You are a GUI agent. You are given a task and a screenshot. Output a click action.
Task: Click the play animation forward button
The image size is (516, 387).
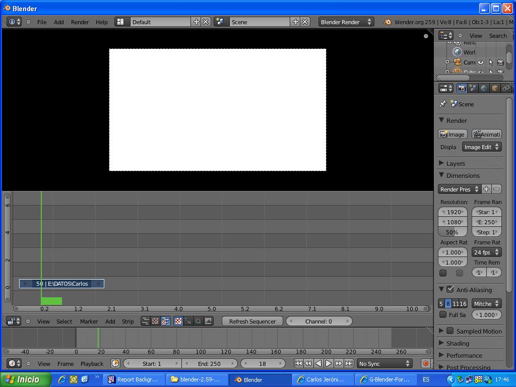329,363
